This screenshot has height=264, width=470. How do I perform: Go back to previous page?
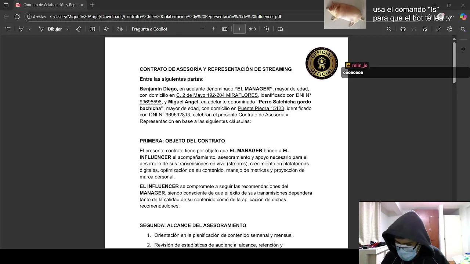point(6,16)
